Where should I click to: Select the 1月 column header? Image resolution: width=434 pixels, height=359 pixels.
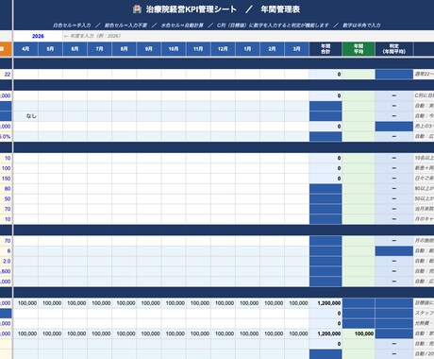(x=247, y=49)
